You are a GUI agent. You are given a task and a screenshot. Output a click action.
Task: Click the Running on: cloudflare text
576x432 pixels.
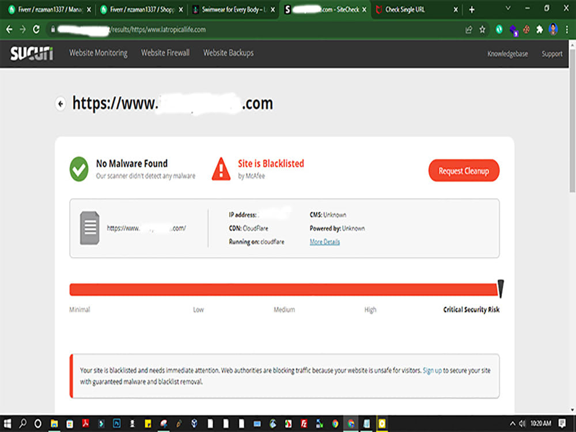pyautogui.click(x=256, y=242)
